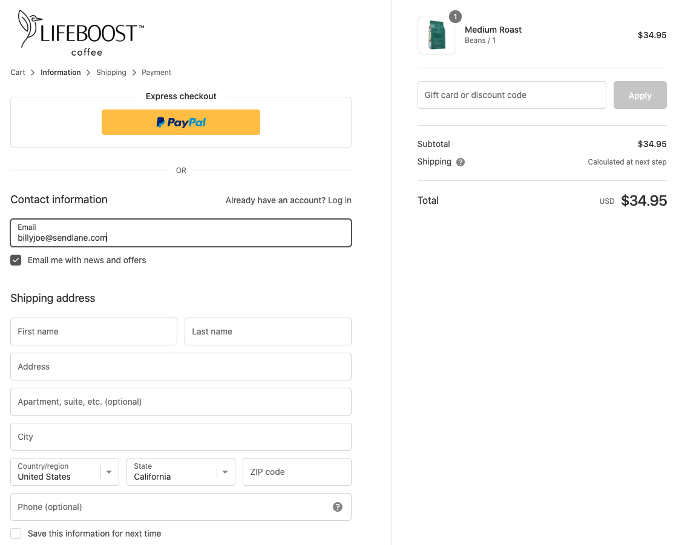The width and height of the screenshot is (682, 545).
Task: Click the First name field
Action: tap(94, 331)
